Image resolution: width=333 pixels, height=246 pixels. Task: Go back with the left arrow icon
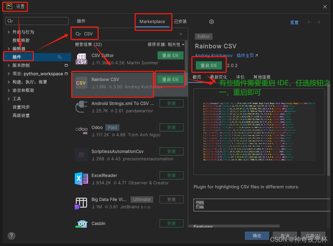click(310, 22)
